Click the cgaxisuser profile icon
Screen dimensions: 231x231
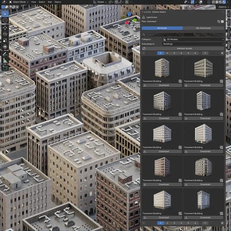click(x=143, y=17)
